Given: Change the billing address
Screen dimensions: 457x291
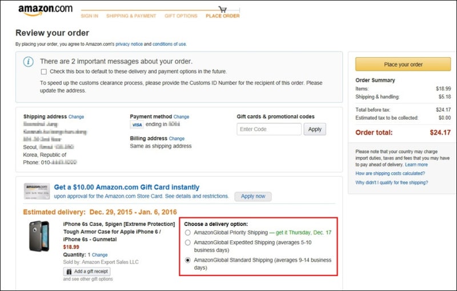Looking at the screenshot, I should click(177, 139).
